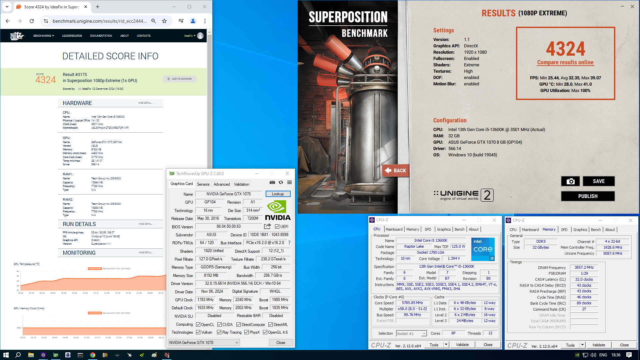Open the Chrome media control icon
This screenshot has height=360, width=640.
(181, 21)
